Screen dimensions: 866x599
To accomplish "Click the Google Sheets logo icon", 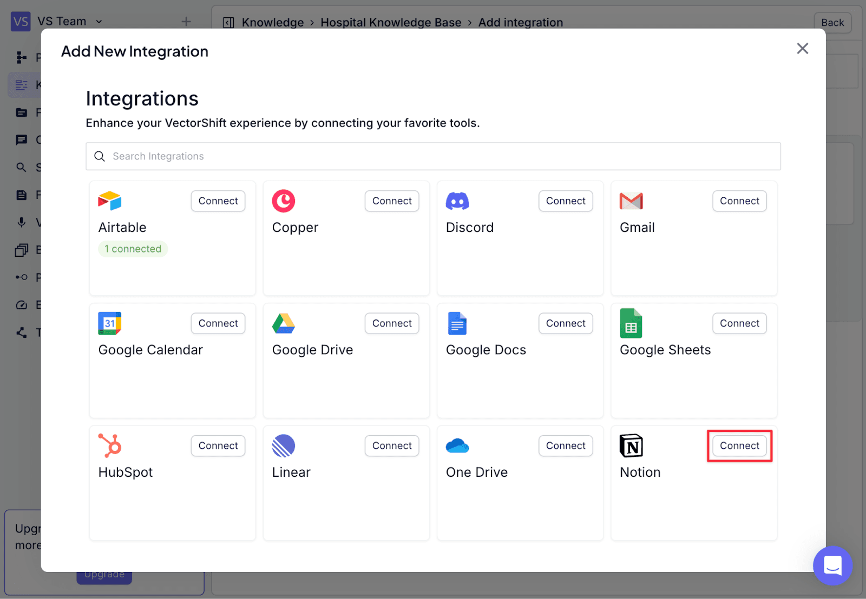I will tap(631, 323).
